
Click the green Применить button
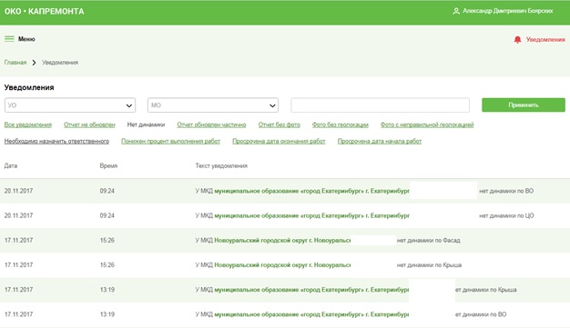click(524, 104)
